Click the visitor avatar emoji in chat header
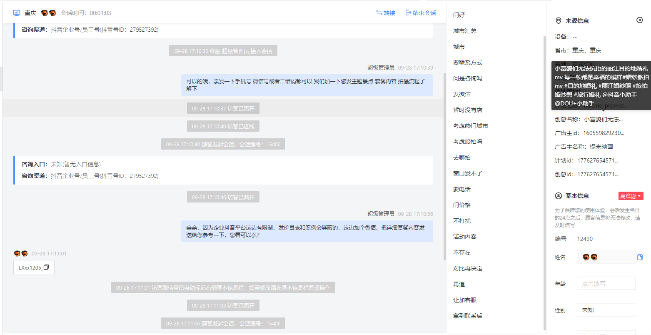Viewport: 651px width, 335px height. [48, 13]
